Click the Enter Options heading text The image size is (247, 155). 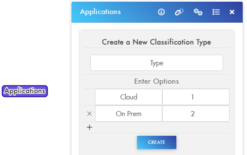point(157,82)
